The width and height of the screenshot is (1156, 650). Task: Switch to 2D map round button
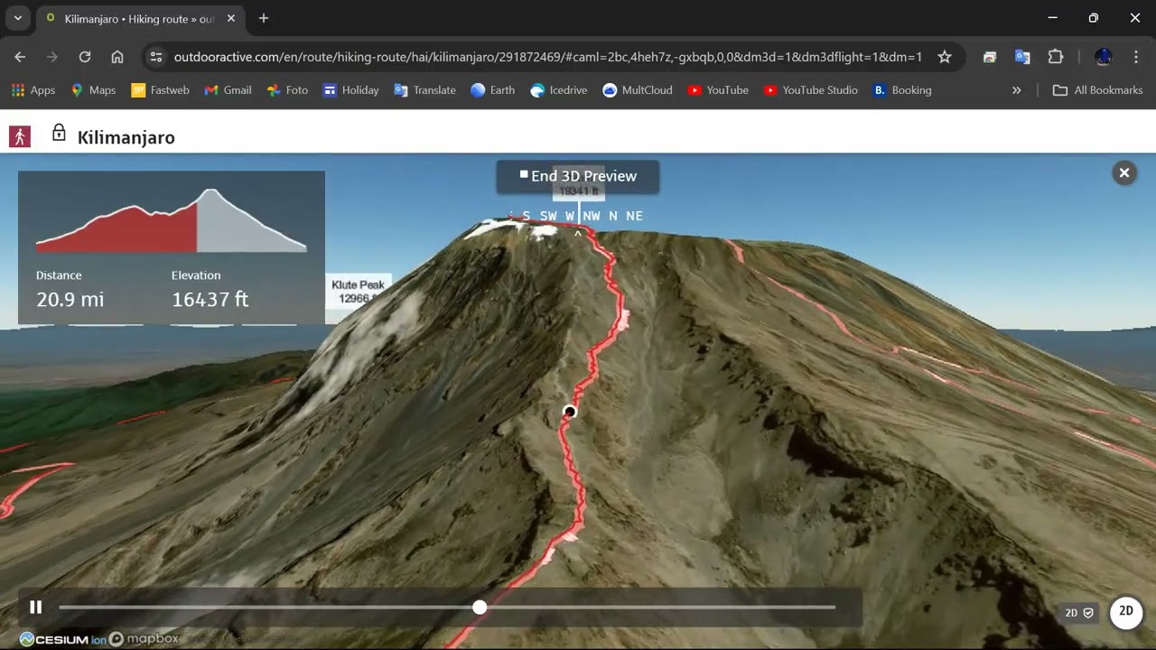pyautogui.click(x=1126, y=611)
